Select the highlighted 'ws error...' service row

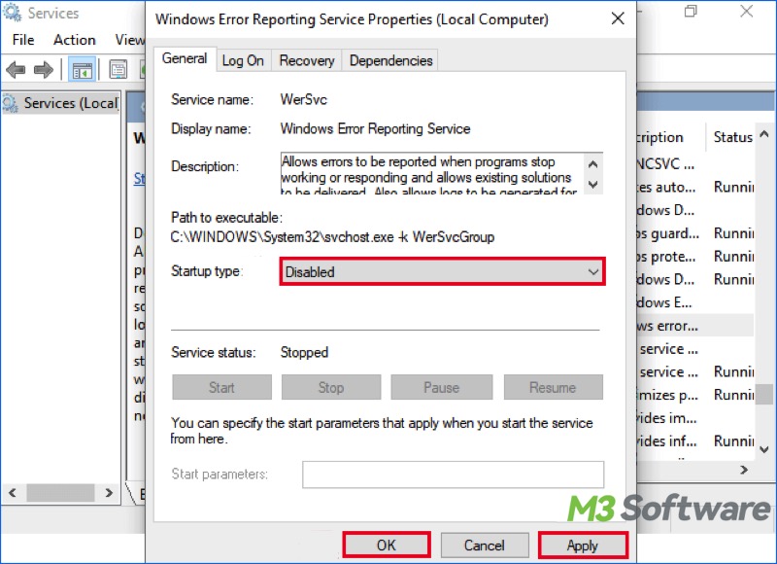click(x=694, y=326)
